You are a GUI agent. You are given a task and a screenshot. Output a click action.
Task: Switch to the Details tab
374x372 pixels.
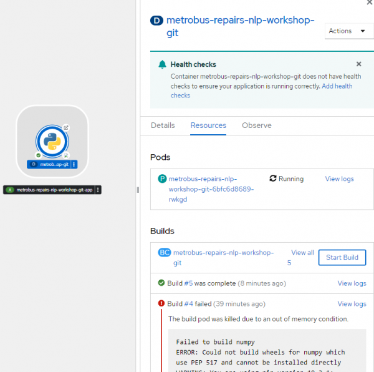(x=163, y=125)
